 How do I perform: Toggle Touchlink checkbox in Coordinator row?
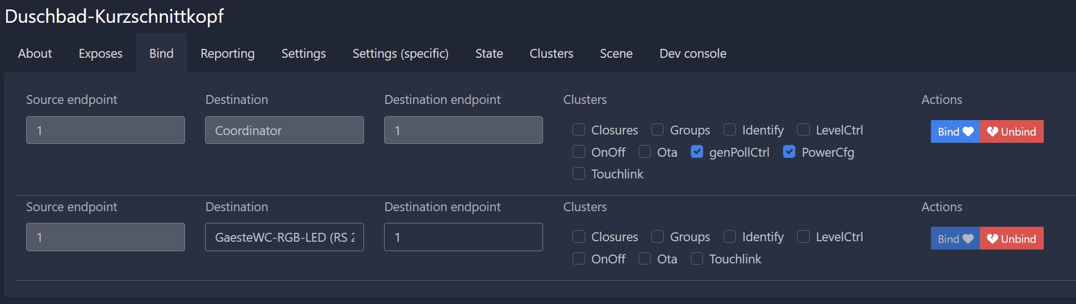point(579,173)
